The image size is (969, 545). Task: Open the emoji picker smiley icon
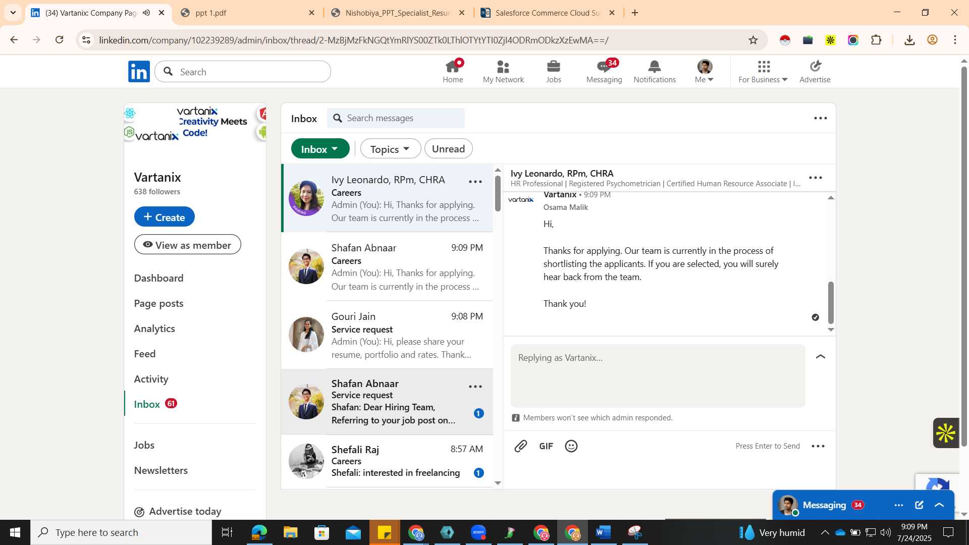coord(571,446)
